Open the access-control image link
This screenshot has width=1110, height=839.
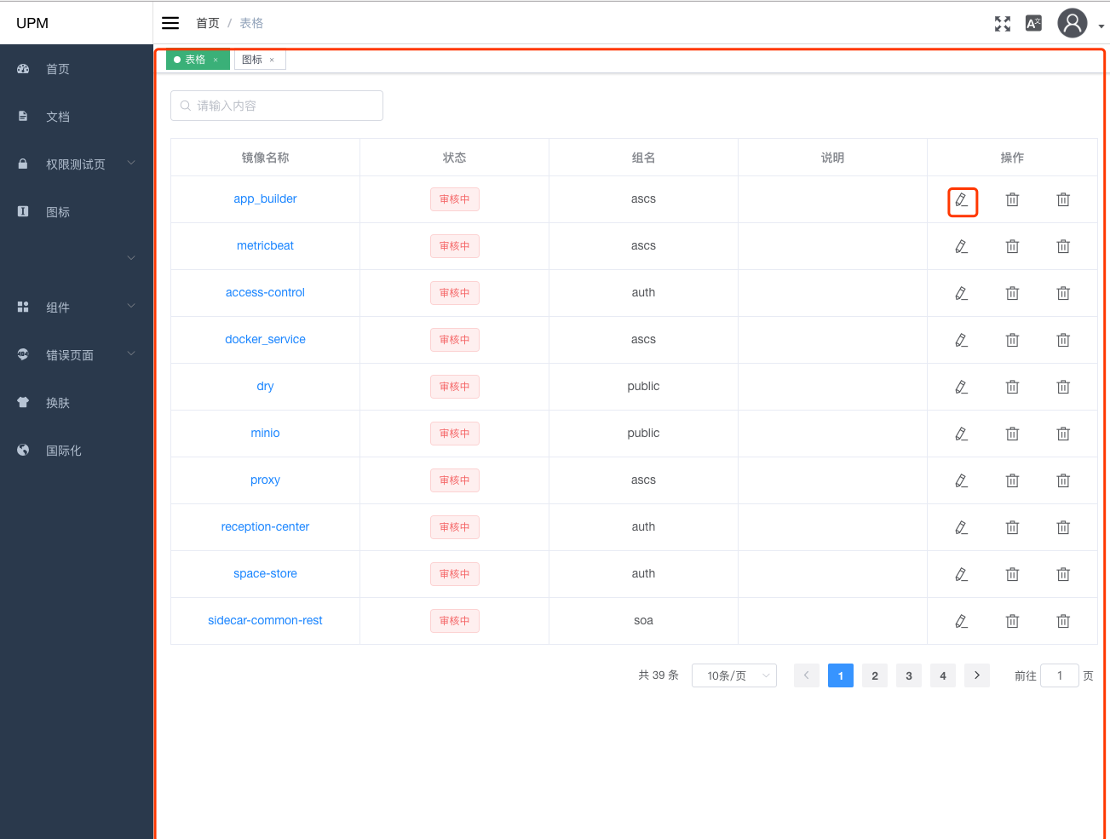(265, 292)
